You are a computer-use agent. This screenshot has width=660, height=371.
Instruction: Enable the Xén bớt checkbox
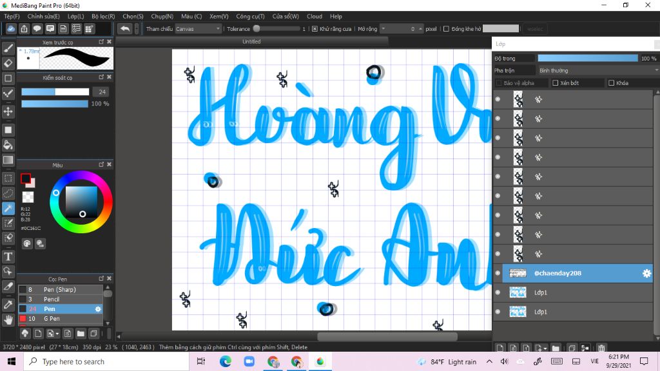[555, 83]
